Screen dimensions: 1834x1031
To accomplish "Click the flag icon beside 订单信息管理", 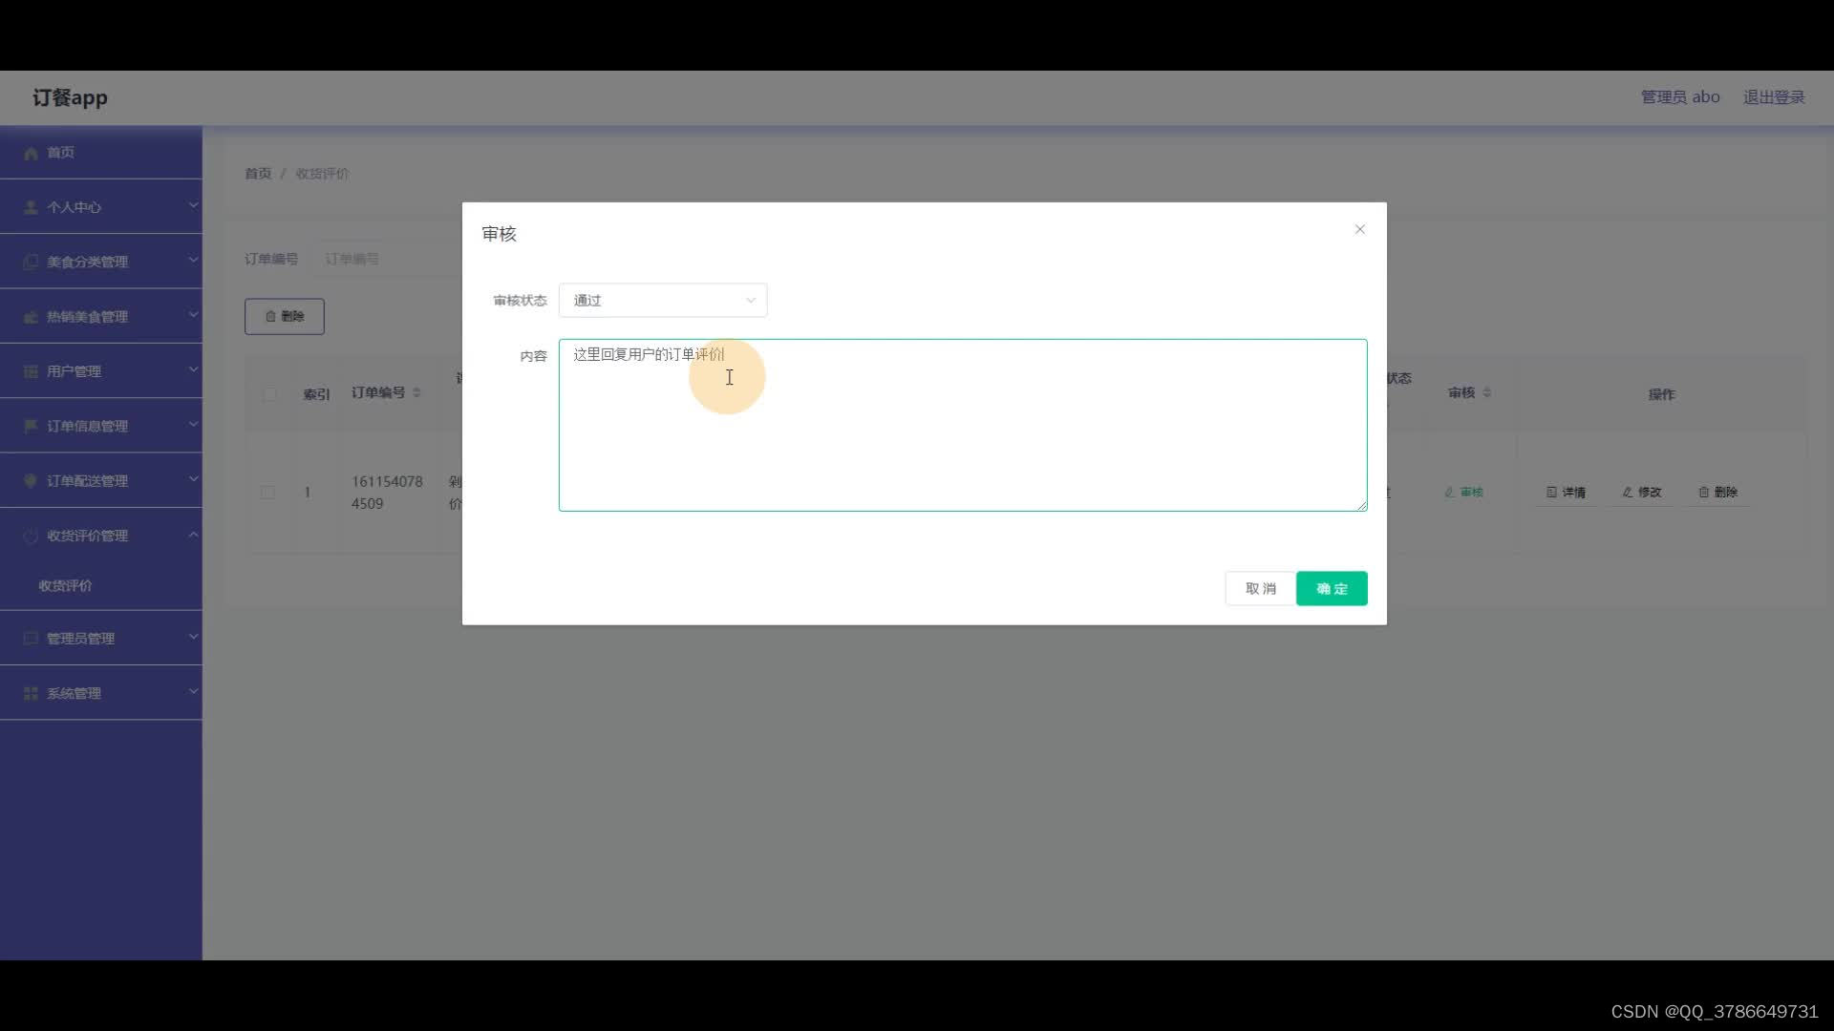I will coord(31,426).
